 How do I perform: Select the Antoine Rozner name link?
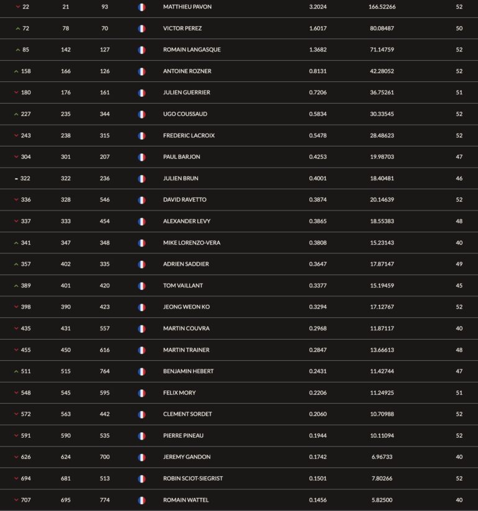click(187, 71)
